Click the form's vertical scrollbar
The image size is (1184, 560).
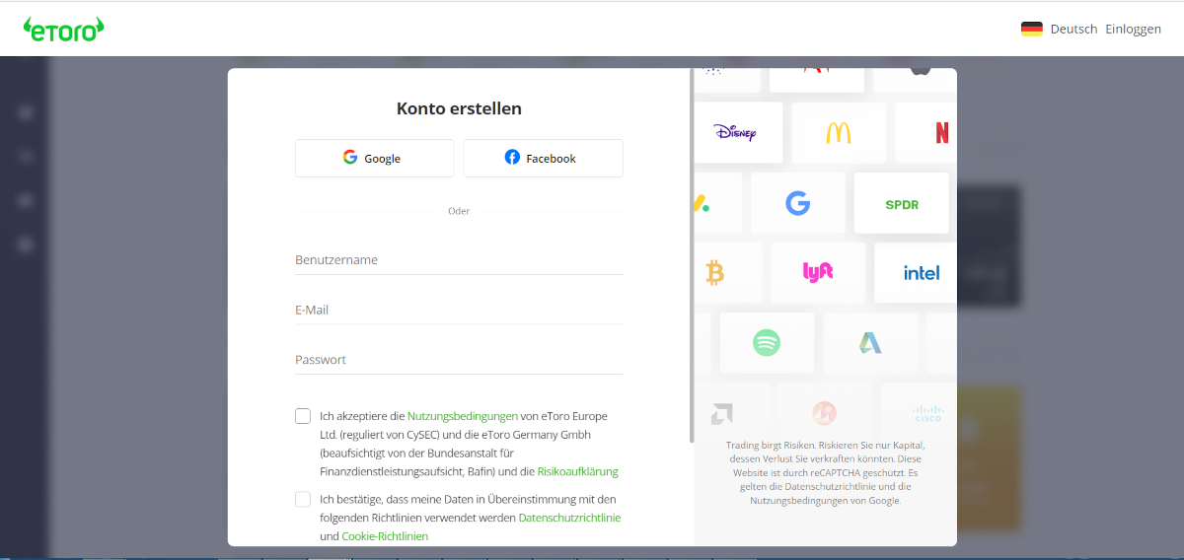point(692,256)
